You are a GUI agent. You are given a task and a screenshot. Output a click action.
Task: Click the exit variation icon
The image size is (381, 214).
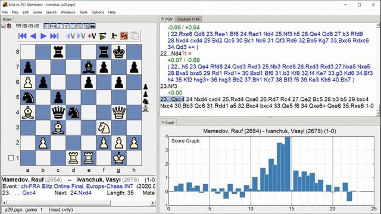70,36
